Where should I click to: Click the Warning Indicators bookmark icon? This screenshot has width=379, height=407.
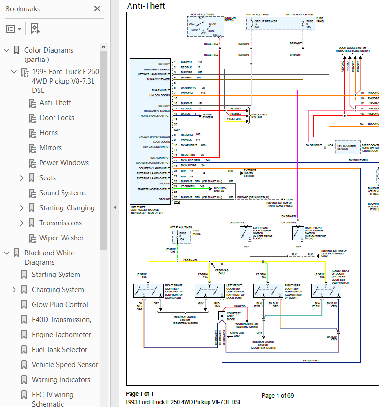tap(24, 380)
